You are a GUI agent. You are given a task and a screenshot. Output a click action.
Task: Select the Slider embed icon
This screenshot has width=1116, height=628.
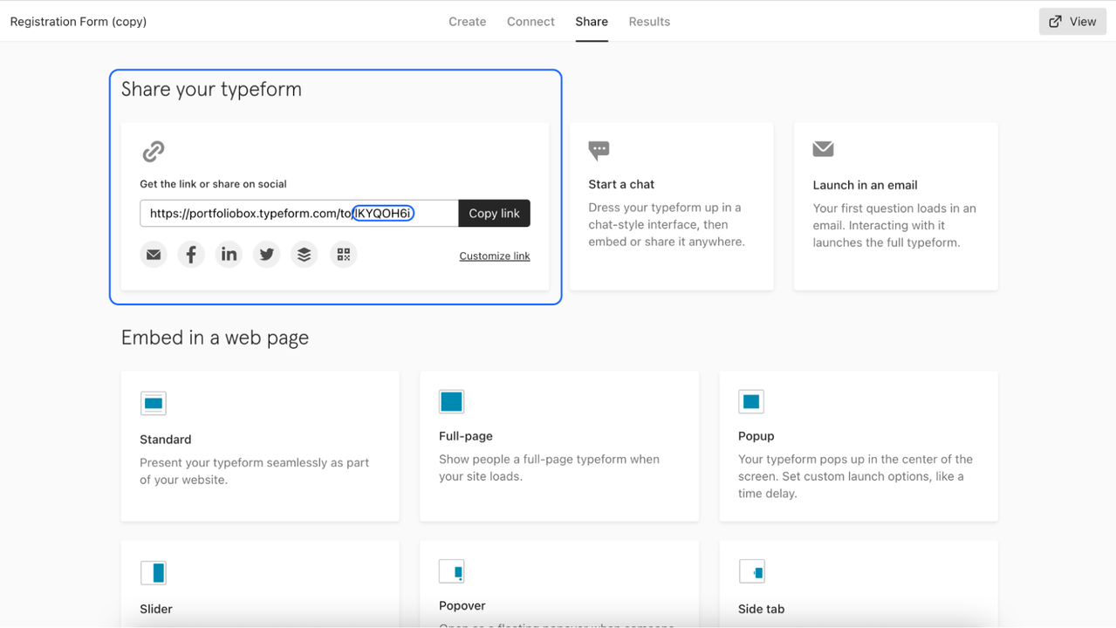click(154, 573)
